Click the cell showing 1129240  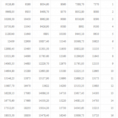click(x=9, y=34)
